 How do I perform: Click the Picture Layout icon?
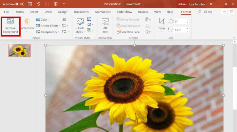click(x=89, y=30)
